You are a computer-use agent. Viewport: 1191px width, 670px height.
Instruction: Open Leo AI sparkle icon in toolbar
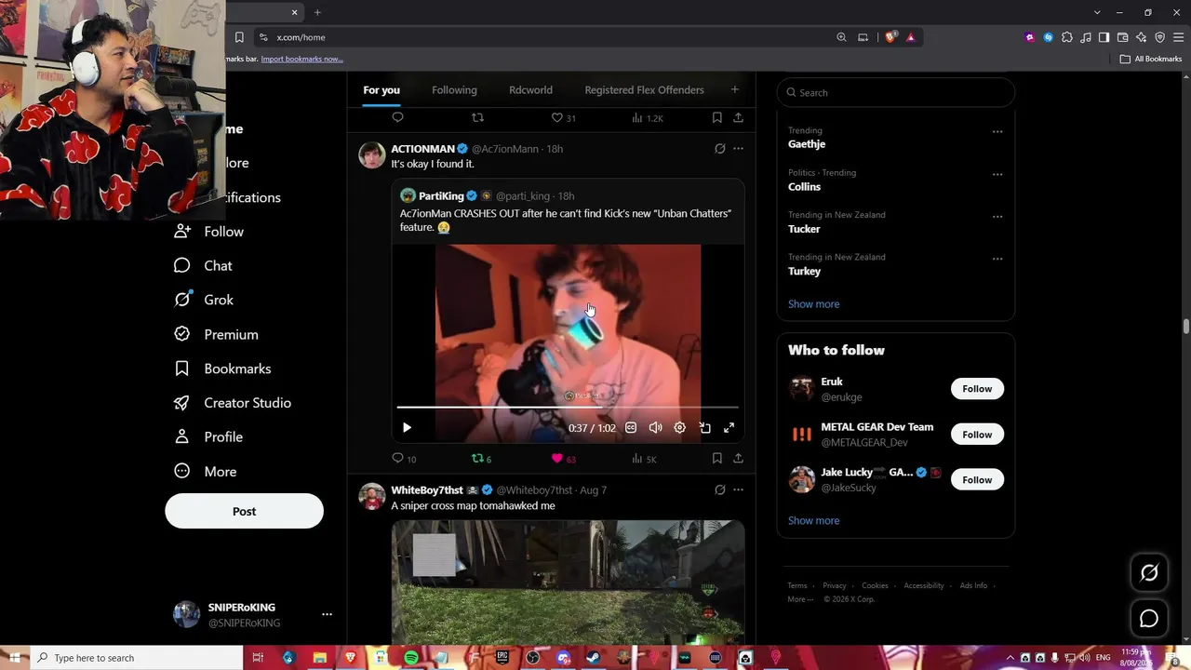(x=1141, y=37)
